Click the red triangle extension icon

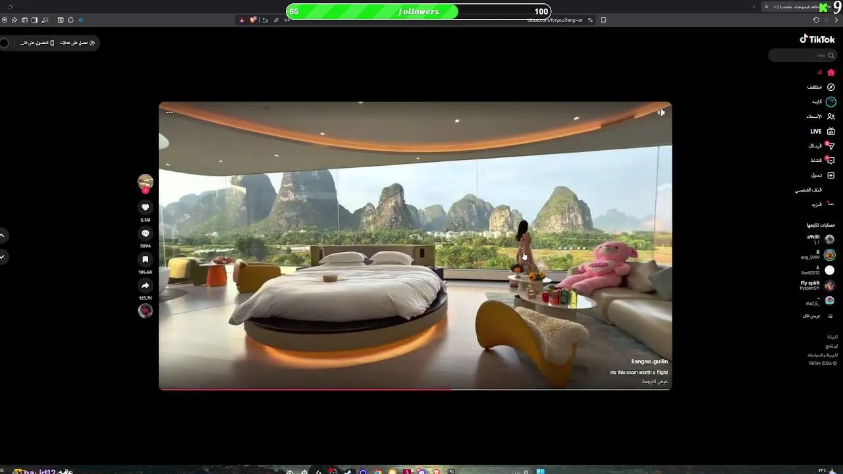(242, 20)
